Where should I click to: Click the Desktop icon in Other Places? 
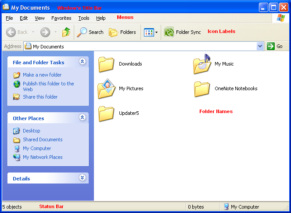pyautogui.click(x=17, y=131)
